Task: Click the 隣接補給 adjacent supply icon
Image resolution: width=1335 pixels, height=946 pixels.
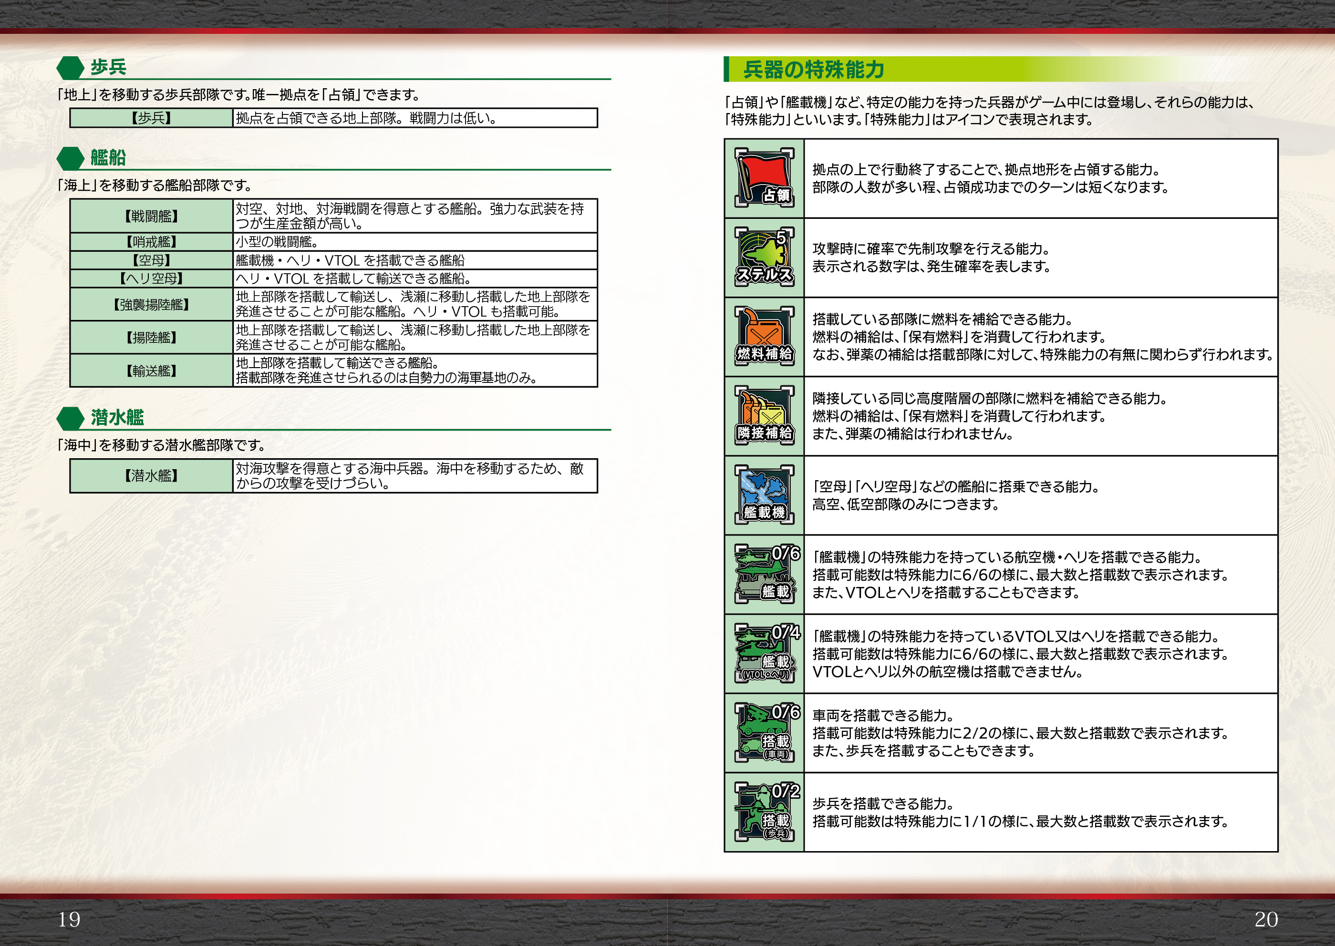Action: click(764, 415)
